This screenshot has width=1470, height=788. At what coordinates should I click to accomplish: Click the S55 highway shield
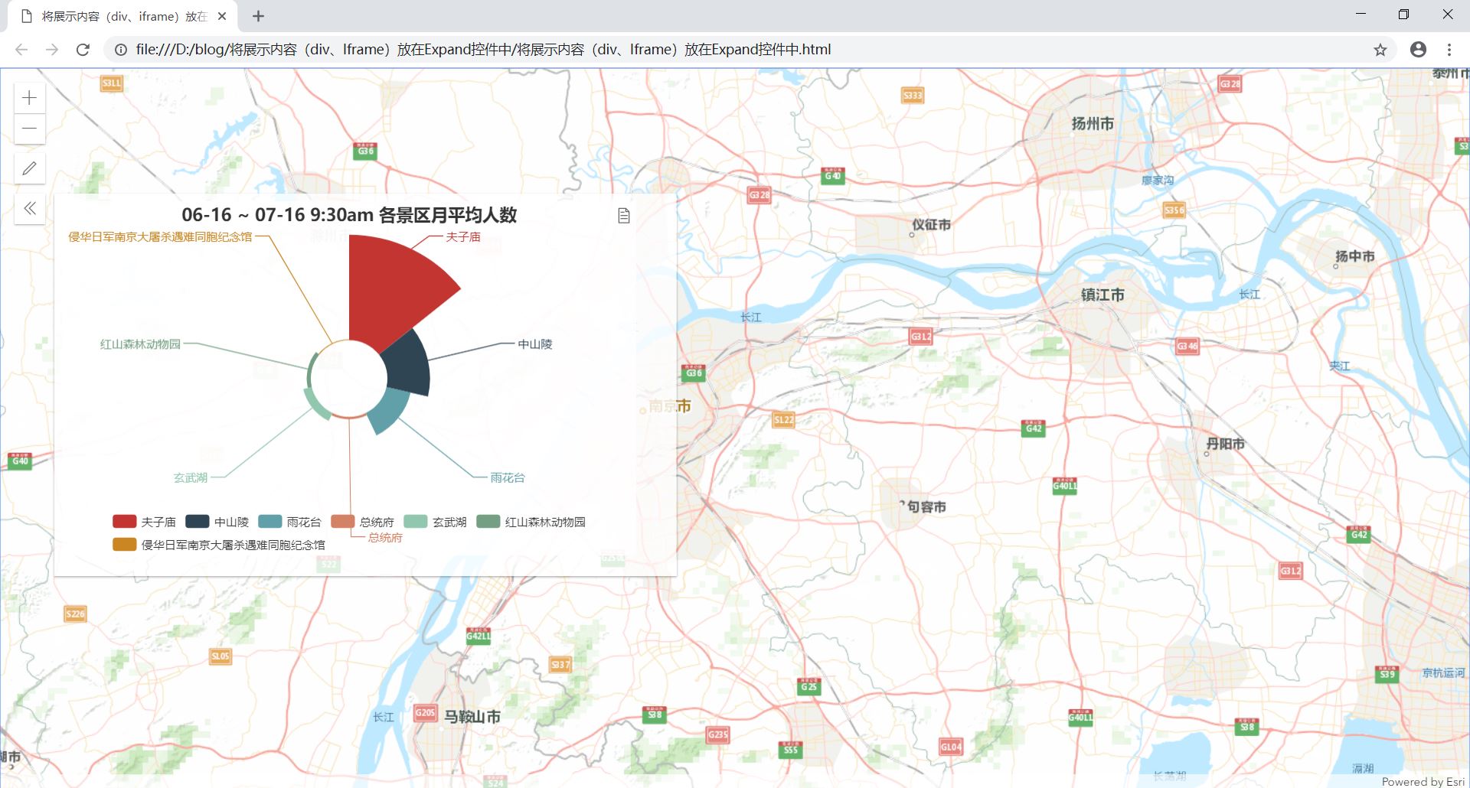point(791,749)
